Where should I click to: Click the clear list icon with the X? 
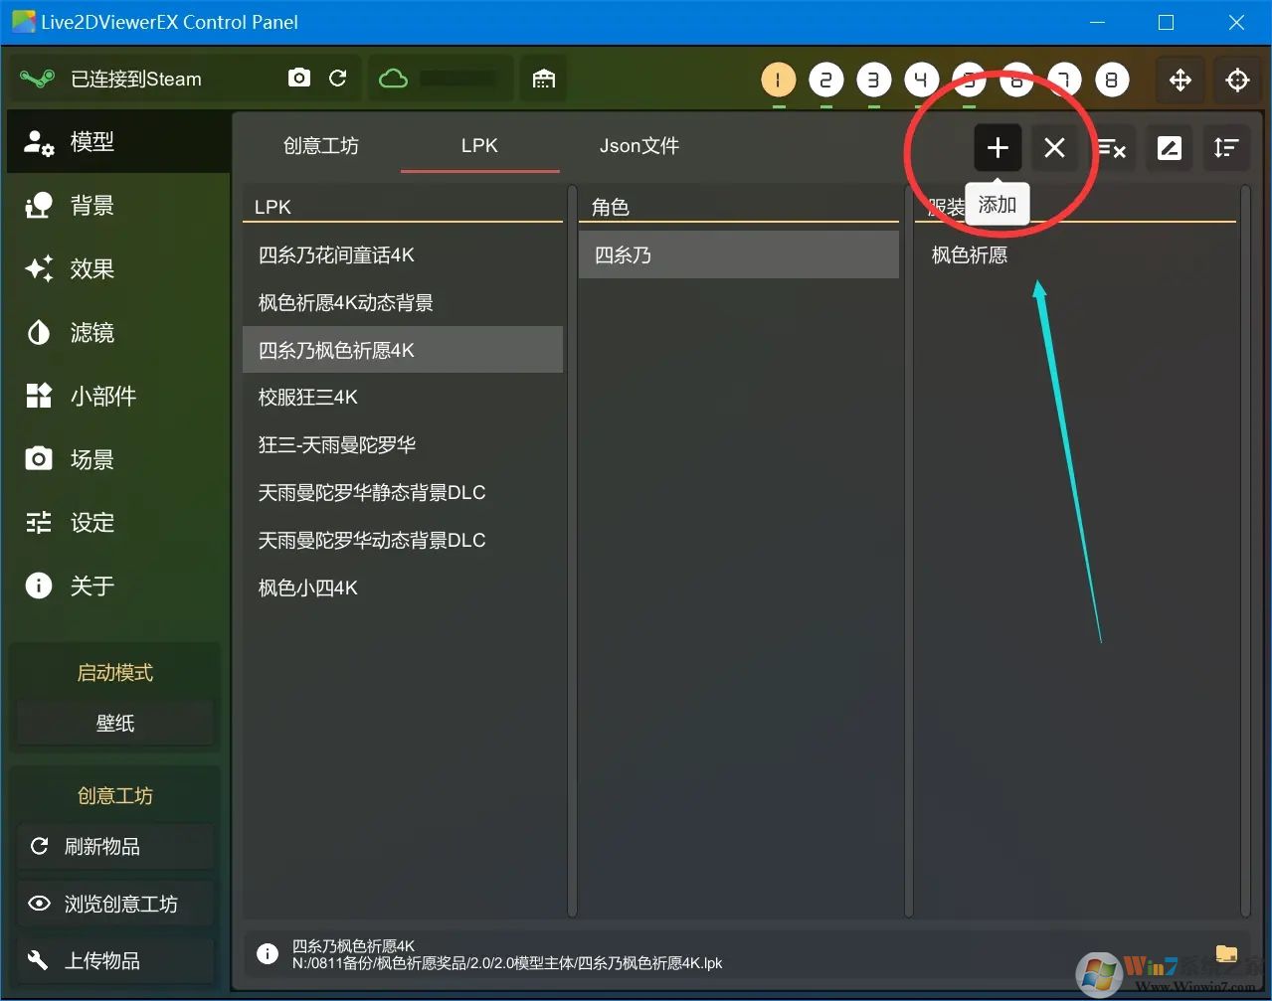[x=1113, y=148]
